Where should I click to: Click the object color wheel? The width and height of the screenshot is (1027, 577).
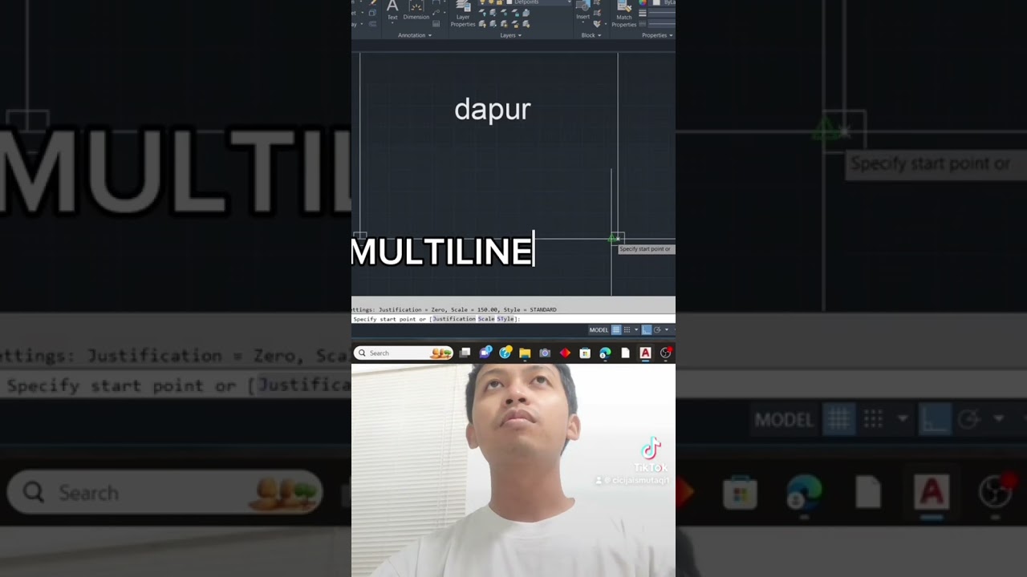click(643, 2)
